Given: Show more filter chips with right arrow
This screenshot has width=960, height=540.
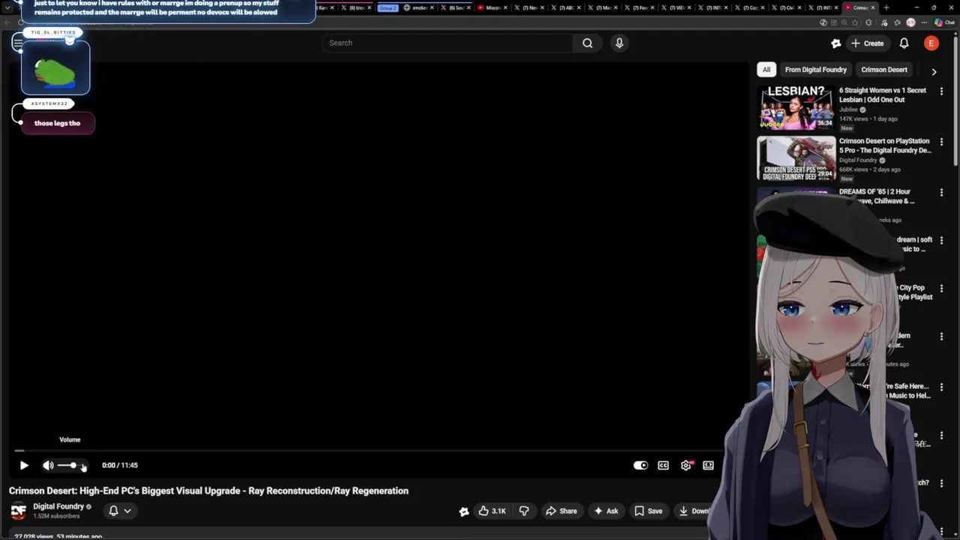Looking at the screenshot, I should click(x=934, y=71).
